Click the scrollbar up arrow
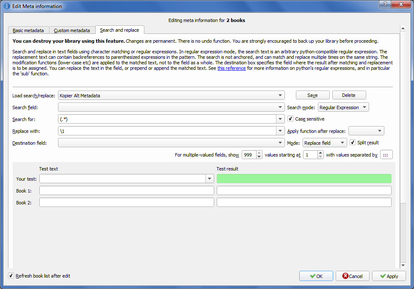414x289 pixels. tap(403, 28)
